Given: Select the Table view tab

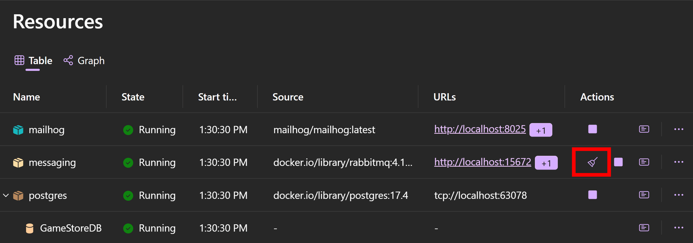Looking at the screenshot, I should click(x=33, y=61).
